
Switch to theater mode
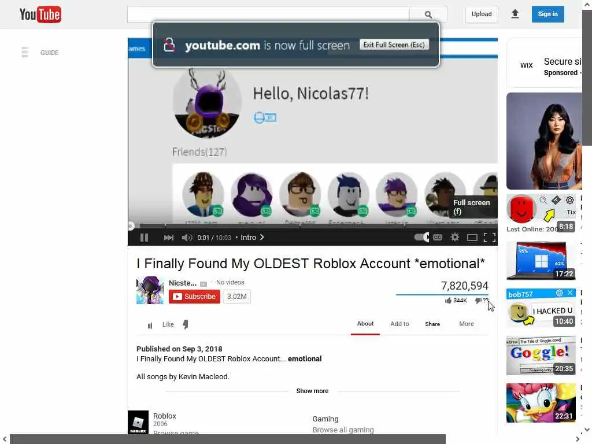click(472, 238)
